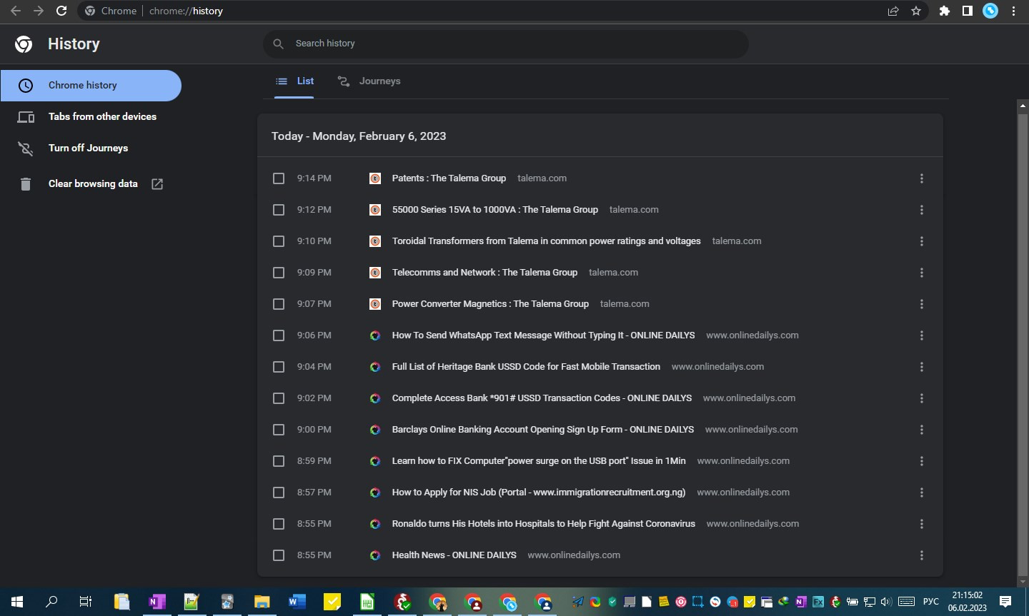Viewport: 1029px width, 616px height.
Task: Switch to the Journeys tab
Action: [369, 81]
